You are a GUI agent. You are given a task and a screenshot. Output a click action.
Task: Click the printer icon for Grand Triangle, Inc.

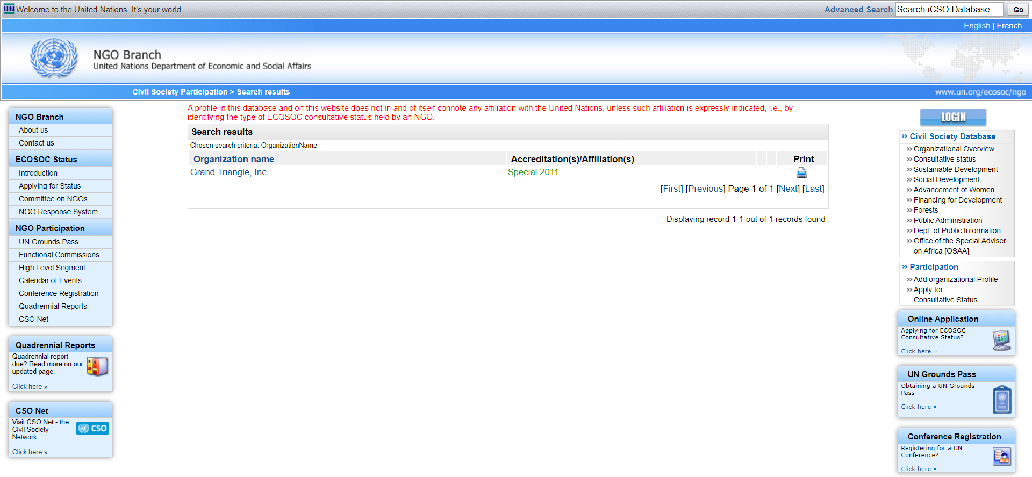pos(801,172)
